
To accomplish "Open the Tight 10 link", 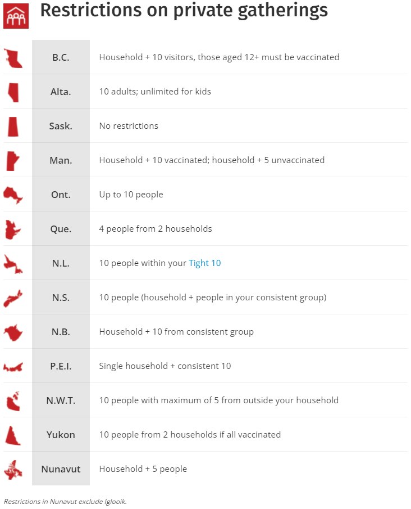I will click(205, 263).
